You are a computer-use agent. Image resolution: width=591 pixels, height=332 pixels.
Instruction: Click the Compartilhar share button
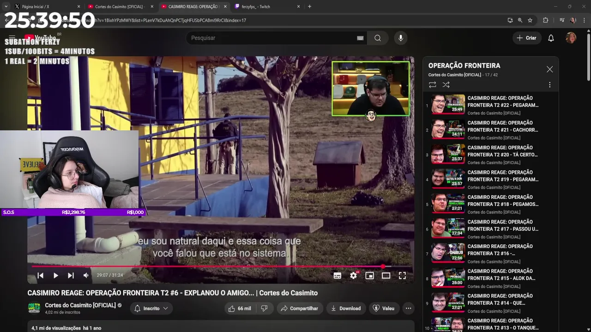click(300, 308)
